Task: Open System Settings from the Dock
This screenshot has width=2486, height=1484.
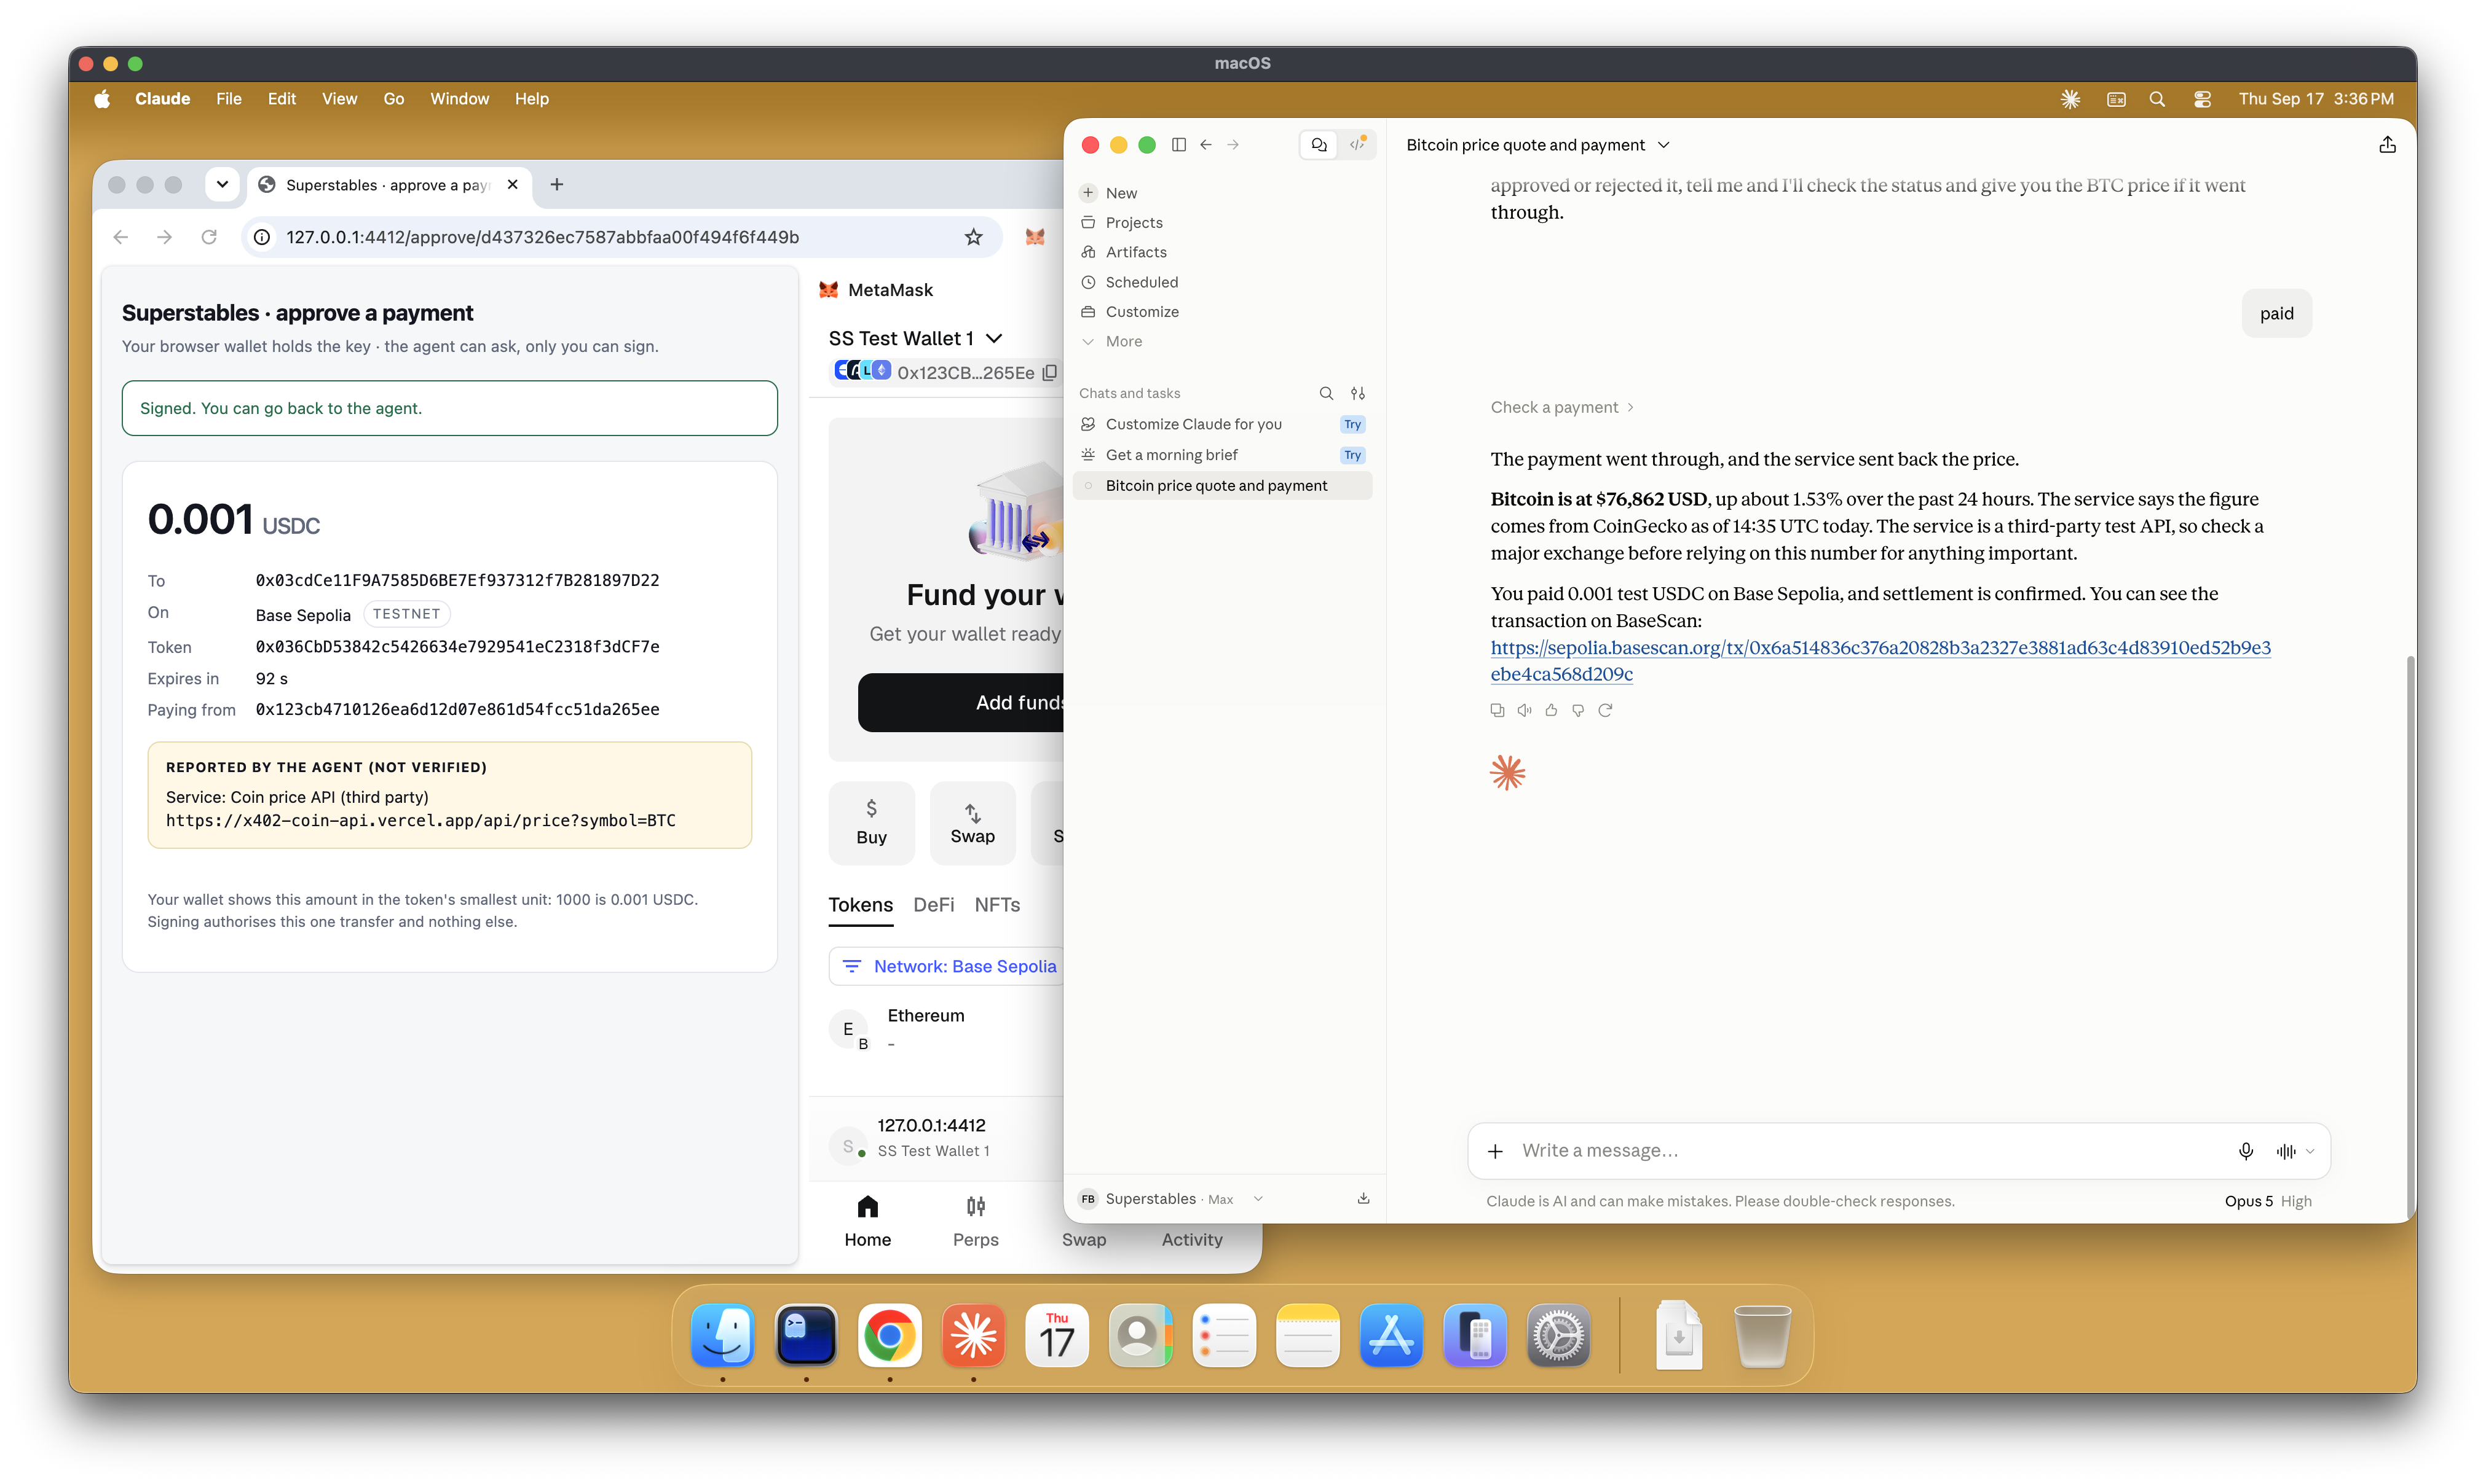Action: [x=1558, y=1336]
